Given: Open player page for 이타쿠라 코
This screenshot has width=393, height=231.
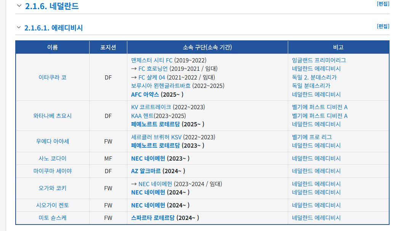Looking at the screenshot, I should click(52, 77).
